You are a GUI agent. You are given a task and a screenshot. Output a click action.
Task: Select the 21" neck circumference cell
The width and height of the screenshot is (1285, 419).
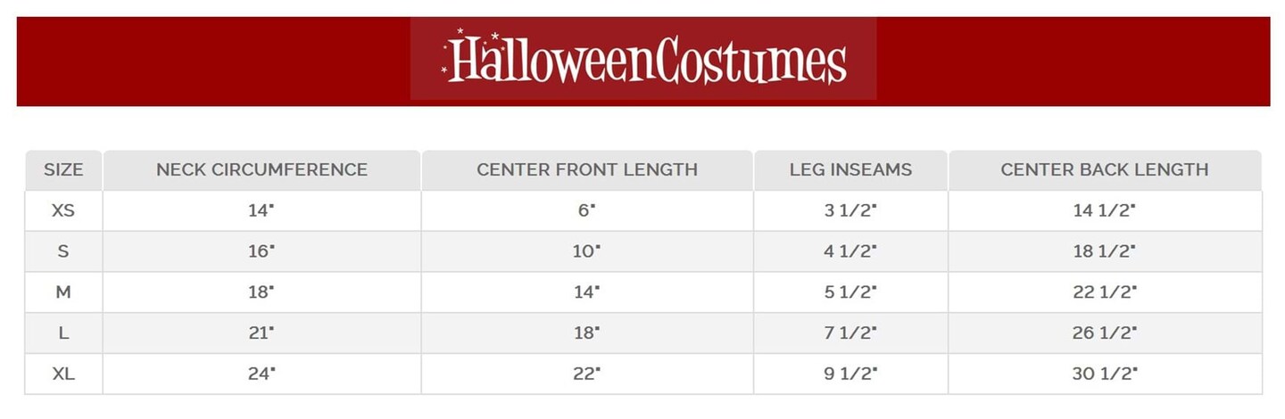261,333
